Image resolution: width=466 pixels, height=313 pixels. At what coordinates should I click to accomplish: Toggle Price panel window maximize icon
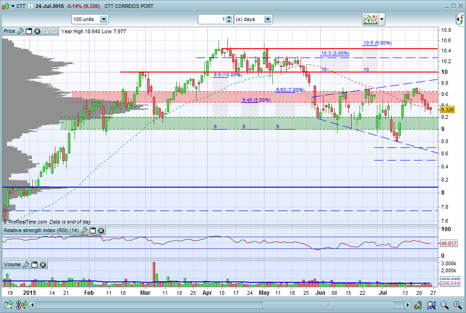click(29, 31)
